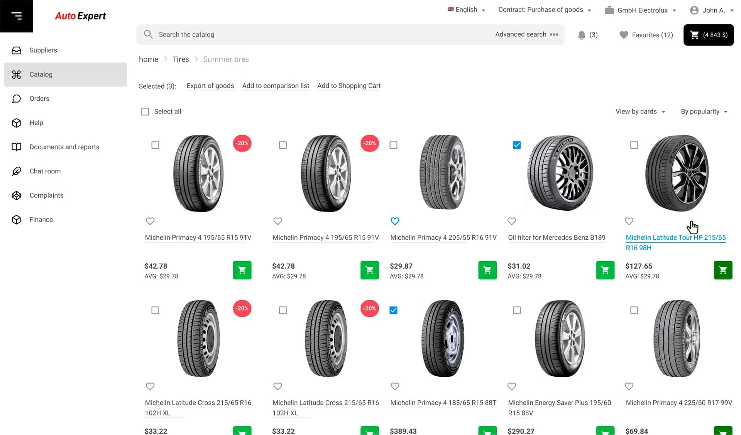
Task: Uncheck the Oil filter for Mercedes Benz checkbox
Action: 517,145
